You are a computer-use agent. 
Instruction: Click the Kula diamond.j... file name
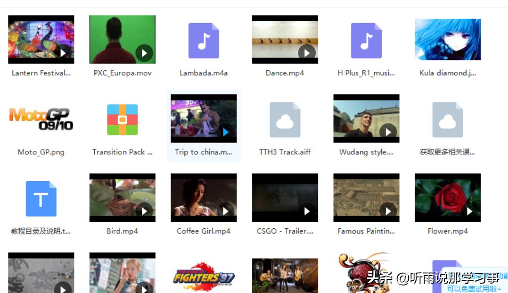[x=448, y=73]
